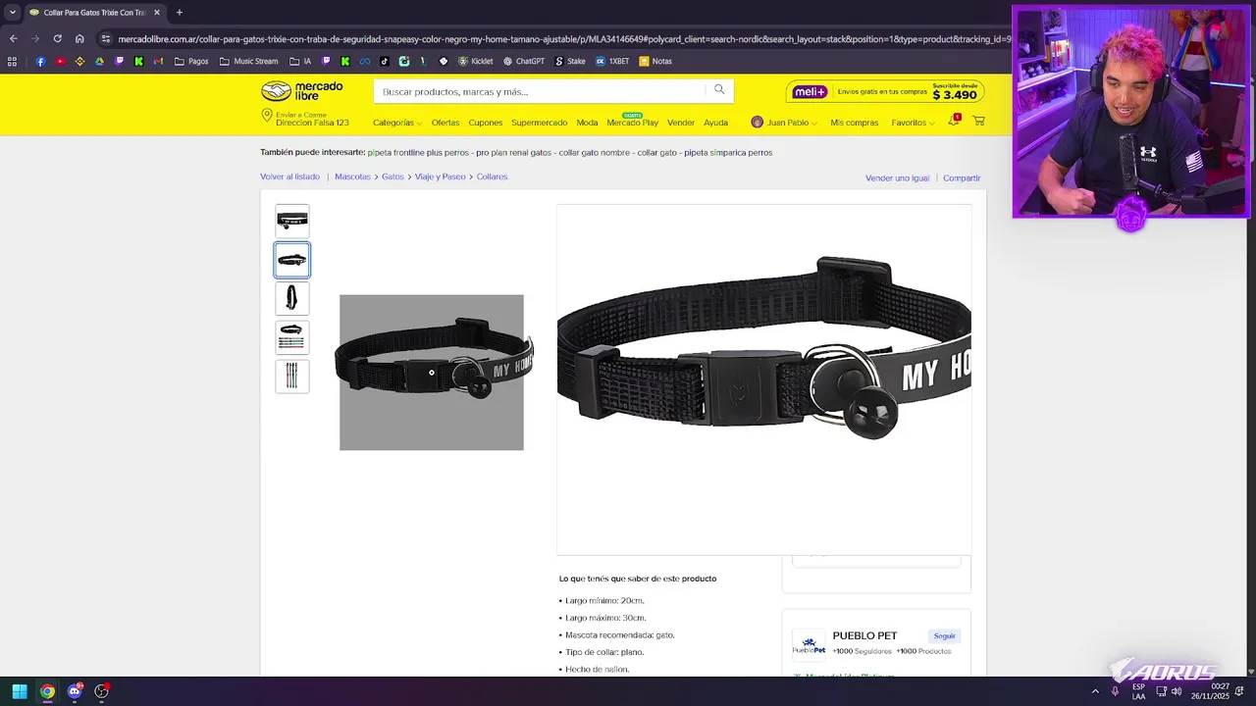Go back in browser history
The image size is (1256, 706).
pos(13,38)
